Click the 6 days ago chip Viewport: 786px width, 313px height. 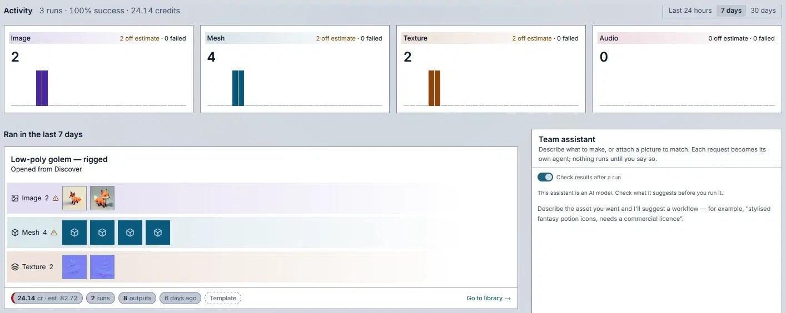180,298
